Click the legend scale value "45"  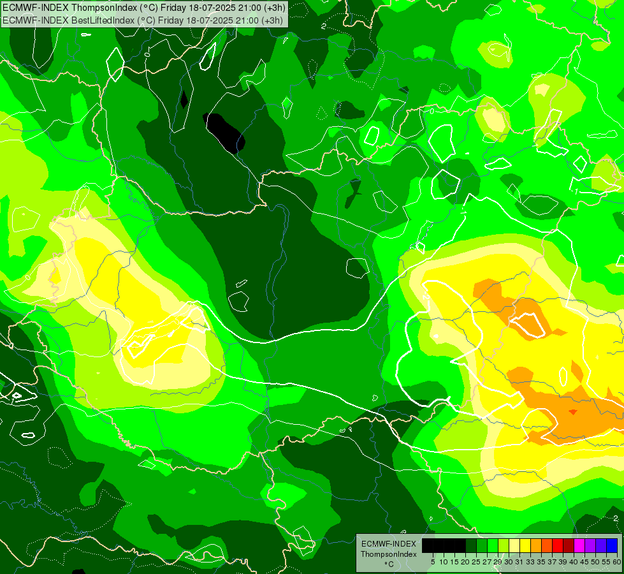click(584, 562)
